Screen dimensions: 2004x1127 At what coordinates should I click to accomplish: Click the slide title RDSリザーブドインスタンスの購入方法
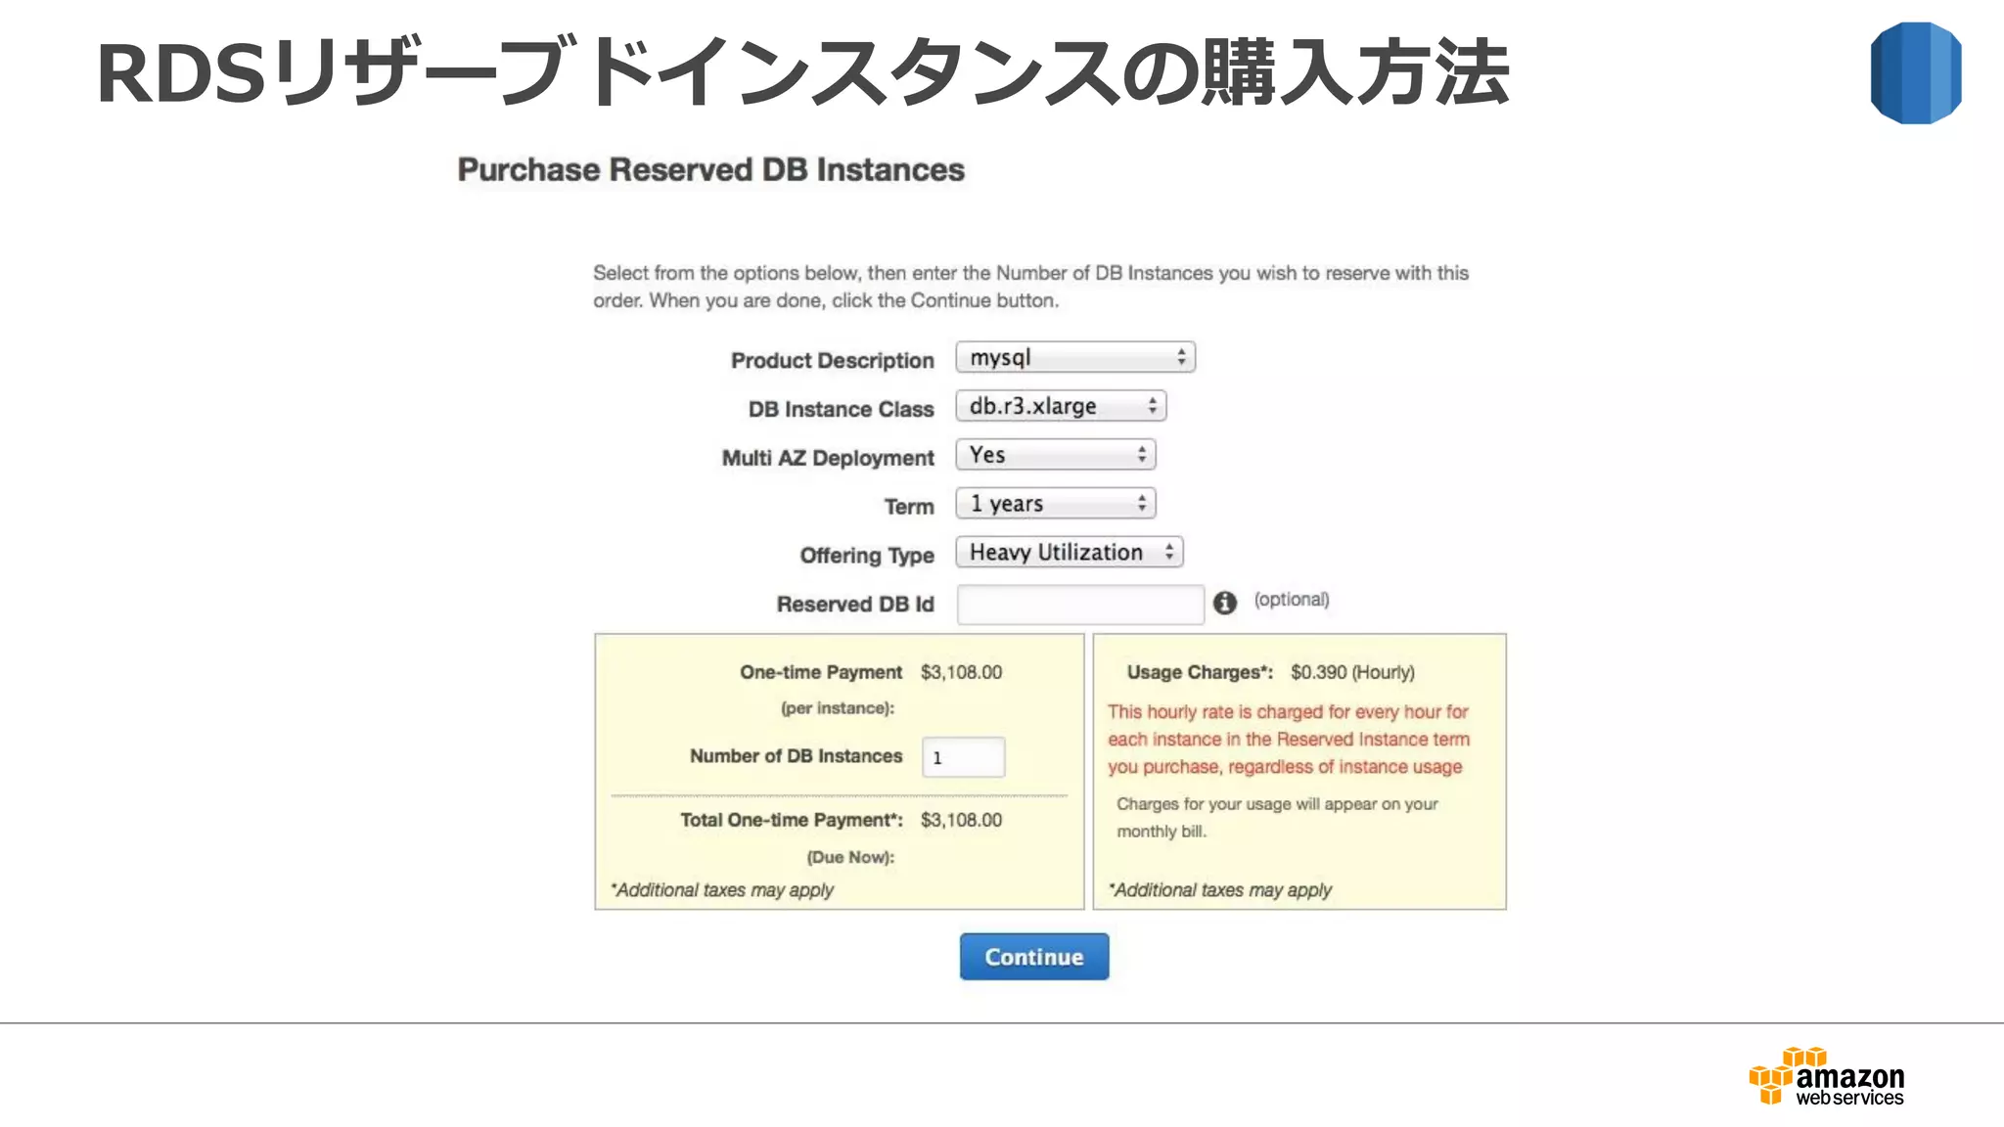click(802, 72)
